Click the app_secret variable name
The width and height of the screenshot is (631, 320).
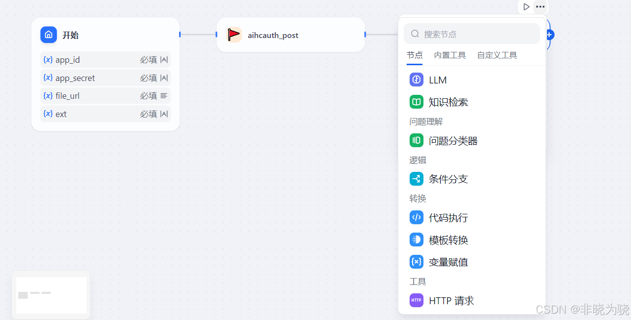click(75, 78)
